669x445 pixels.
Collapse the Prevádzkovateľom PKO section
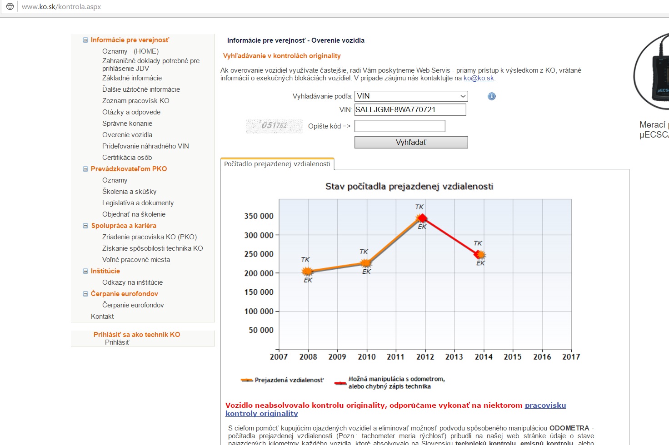pos(85,169)
